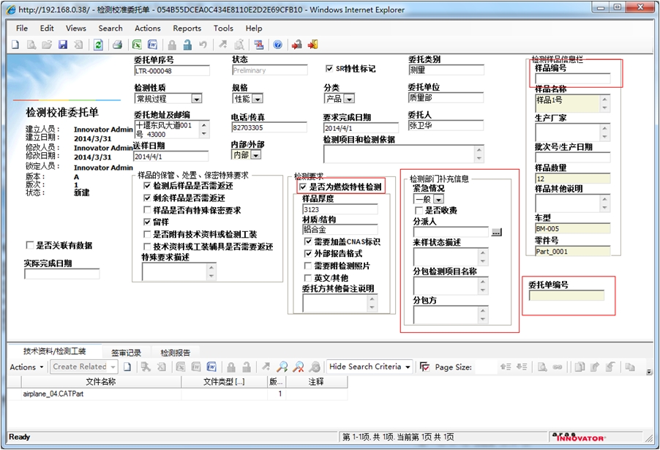The width and height of the screenshot is (660, 450).
Task: Export to Word from the main toolbar
Action: click(152, 45)
